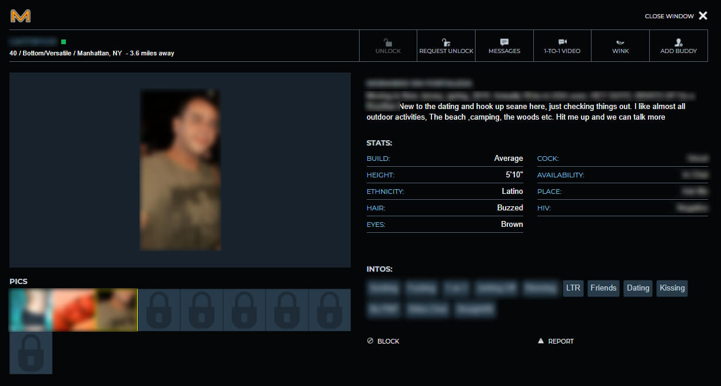Block this user
The height and width of the screenshot is (386, 721).
(383, 341)
